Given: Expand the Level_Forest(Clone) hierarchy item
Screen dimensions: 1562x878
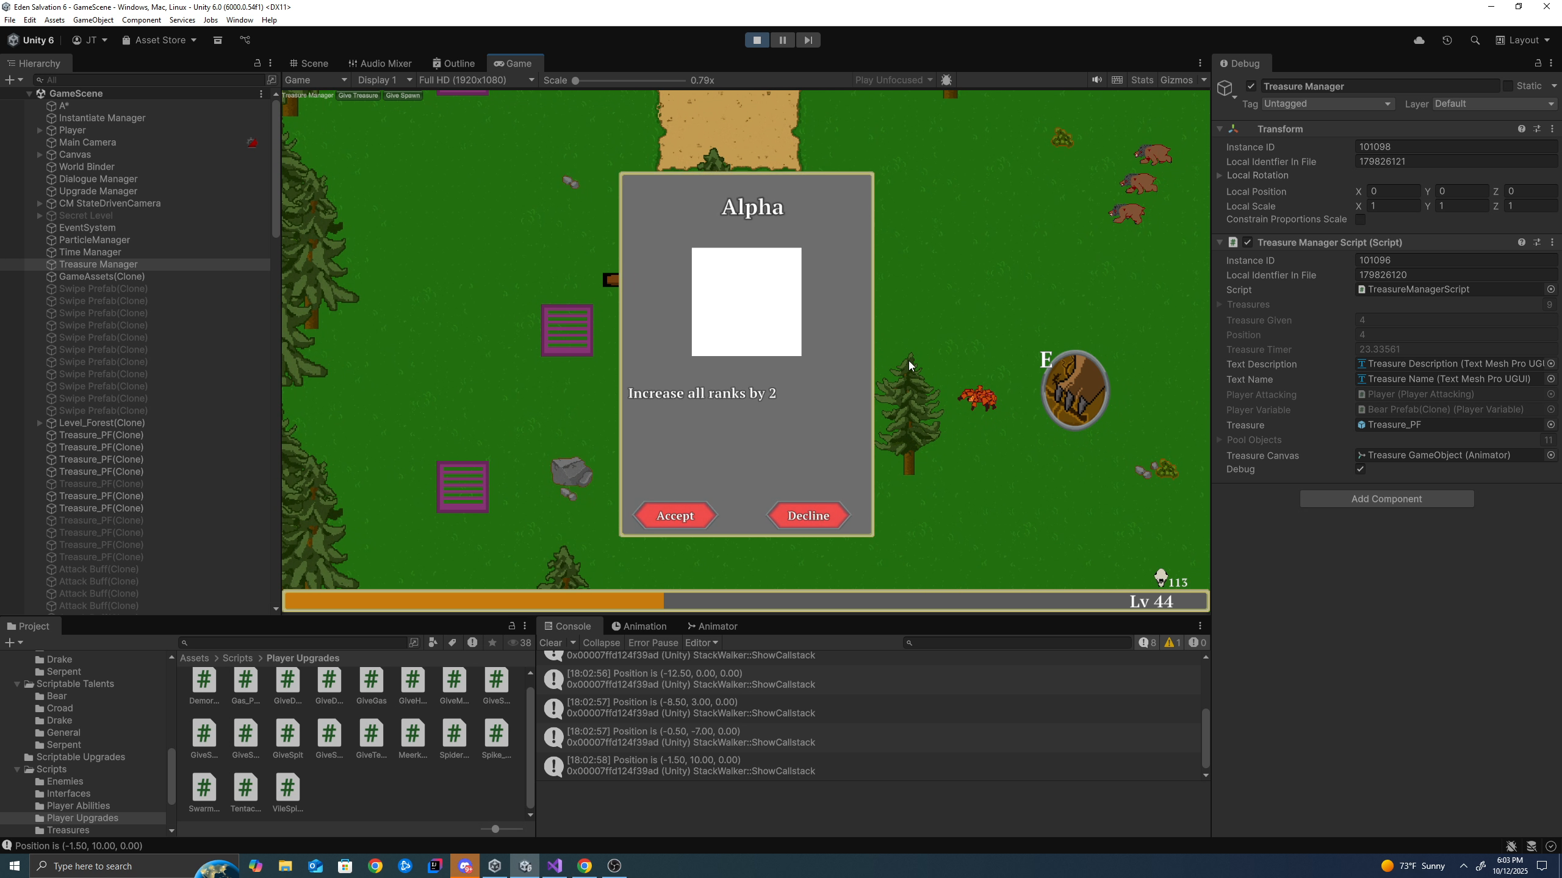Looking at the screenshot, I should pos(40,423).
